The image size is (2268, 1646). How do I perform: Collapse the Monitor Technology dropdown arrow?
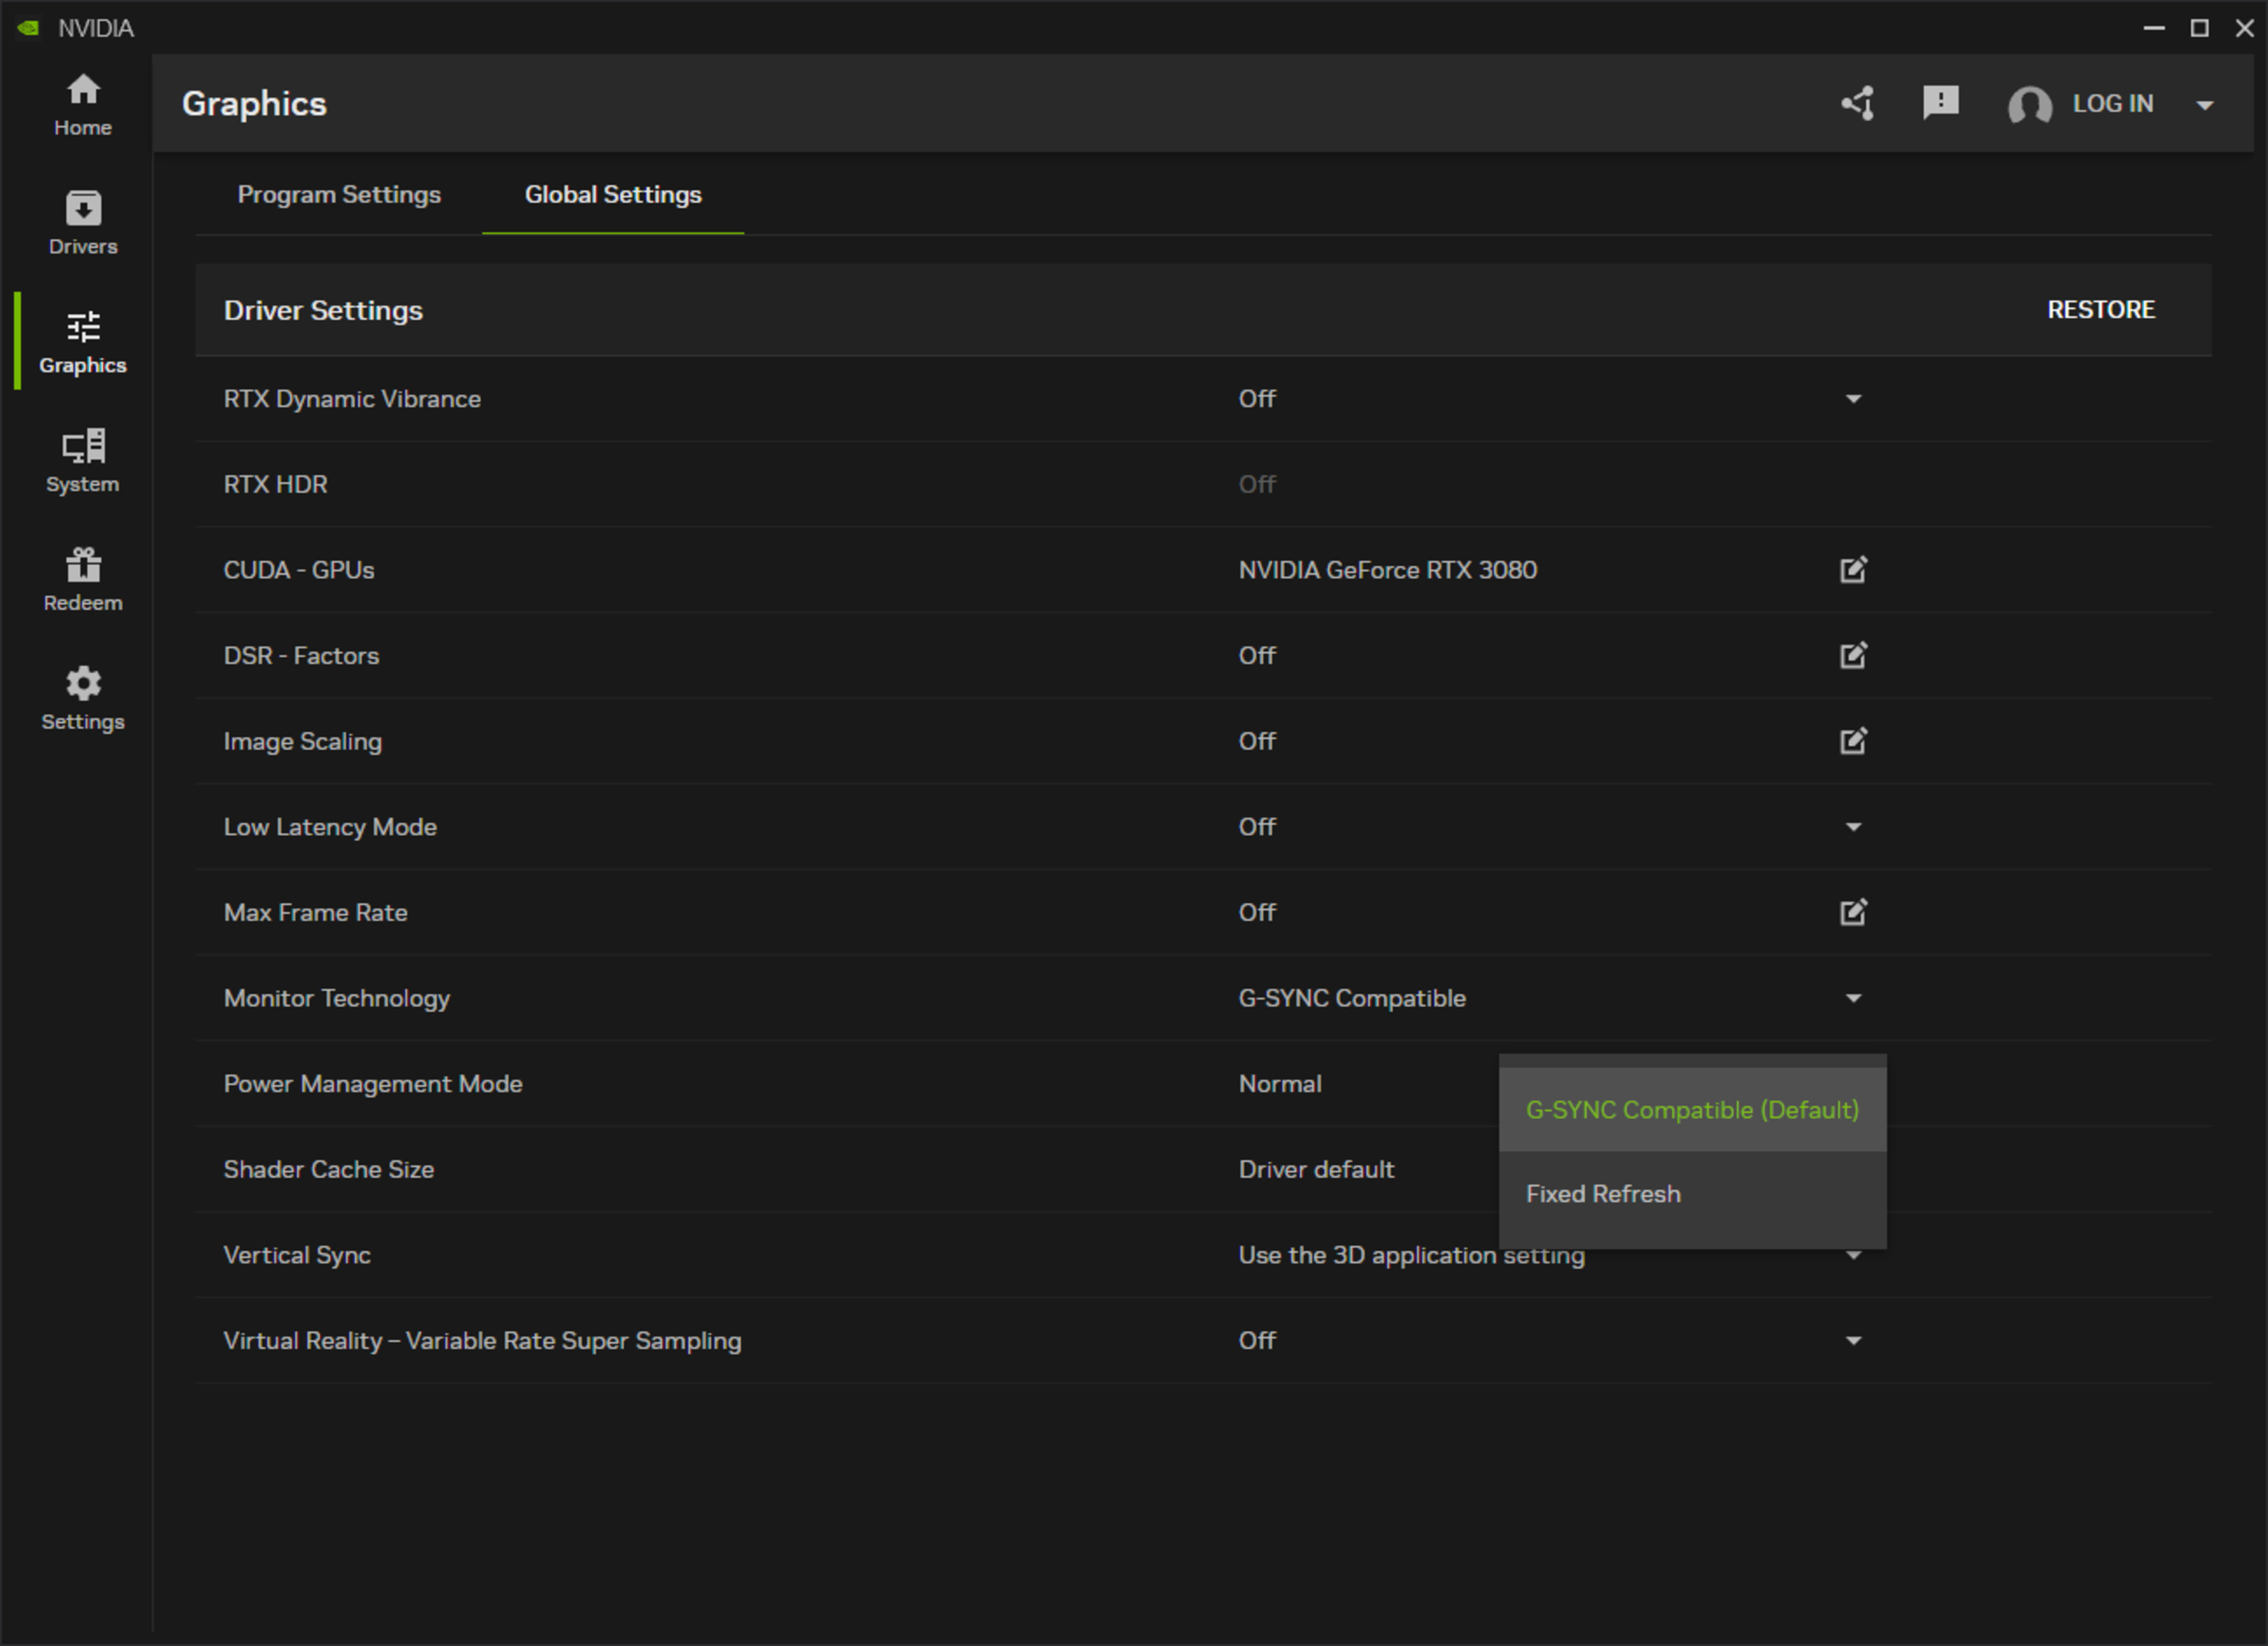pyautogui.click(x=1853, y=998)
